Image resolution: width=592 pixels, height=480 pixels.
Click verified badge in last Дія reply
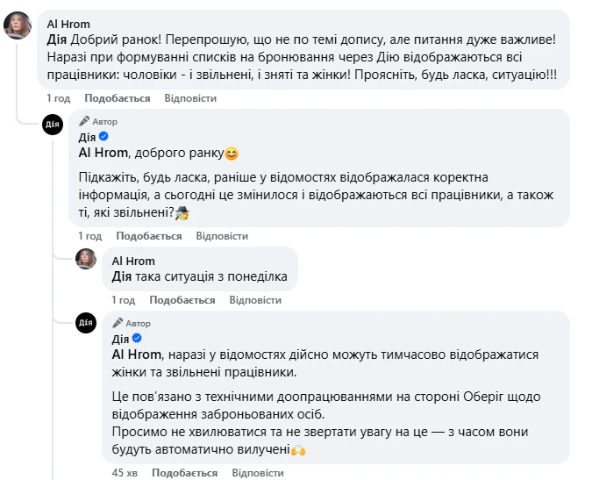pos(137,339)
